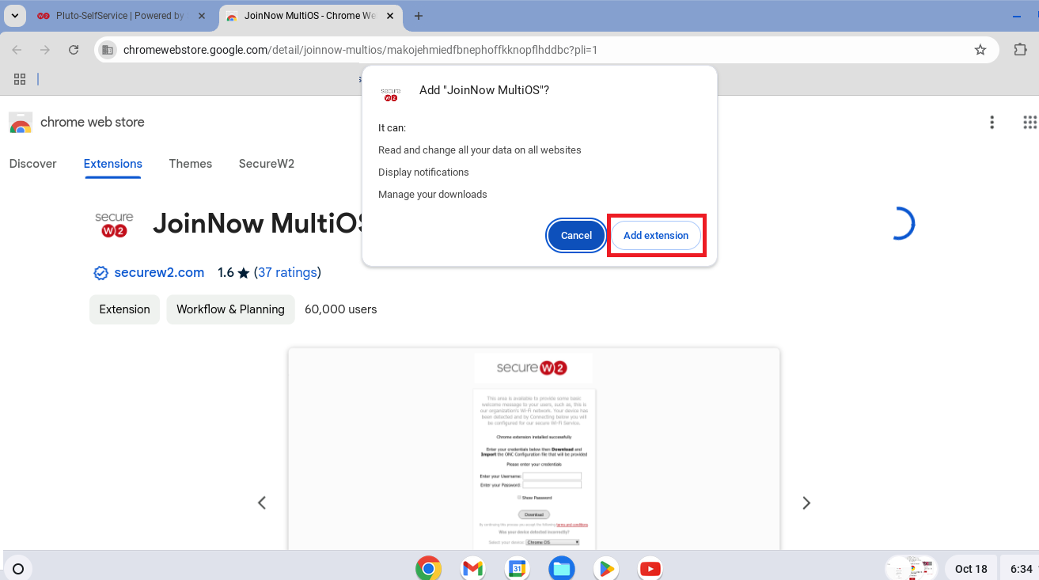Open the securew2.com publisher link
Image resolution: width=1039 pixels, height=580 pixels.
(159, 273)
